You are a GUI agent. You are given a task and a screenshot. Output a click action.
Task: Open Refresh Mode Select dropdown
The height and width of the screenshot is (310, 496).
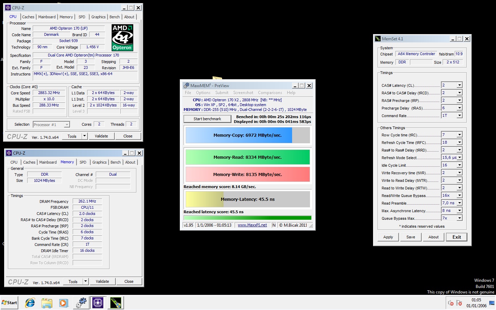point(459,157)
